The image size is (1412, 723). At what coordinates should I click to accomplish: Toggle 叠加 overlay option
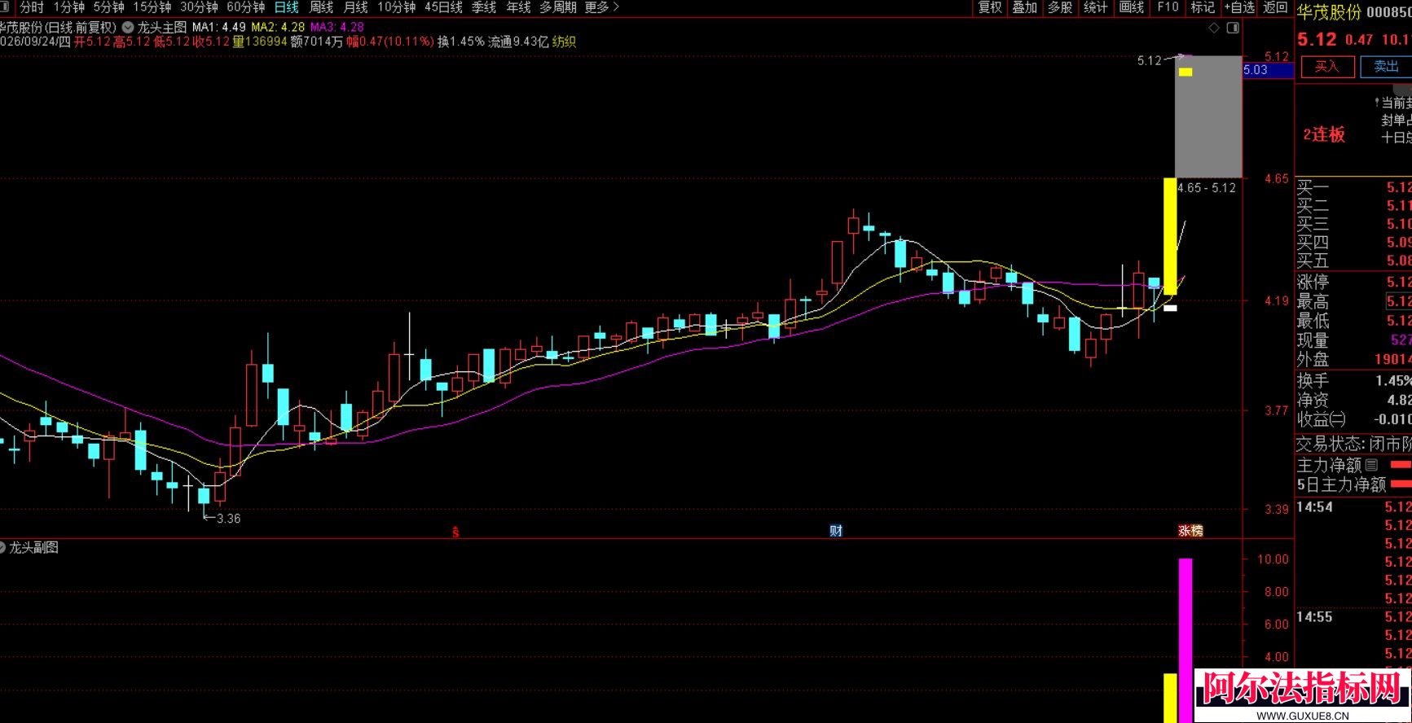(x=1025, y=7)
